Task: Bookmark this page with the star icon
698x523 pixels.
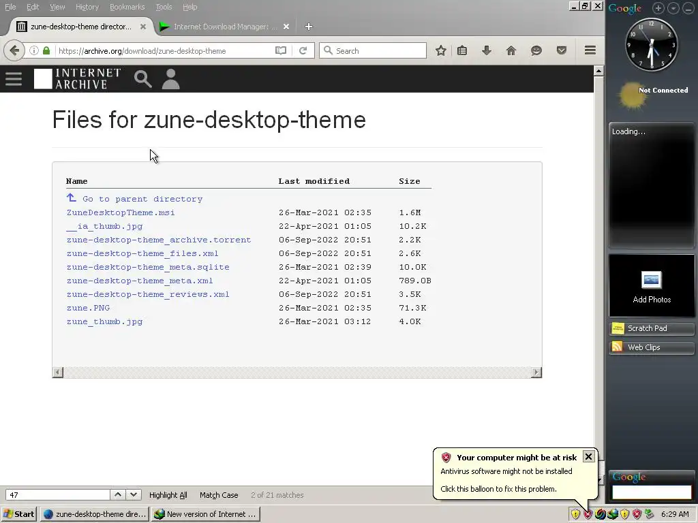Action: (441, 50)
